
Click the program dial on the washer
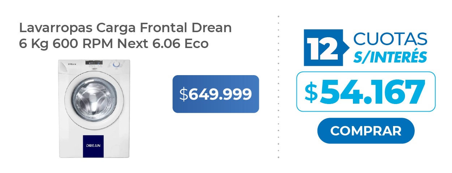point(116,64)
